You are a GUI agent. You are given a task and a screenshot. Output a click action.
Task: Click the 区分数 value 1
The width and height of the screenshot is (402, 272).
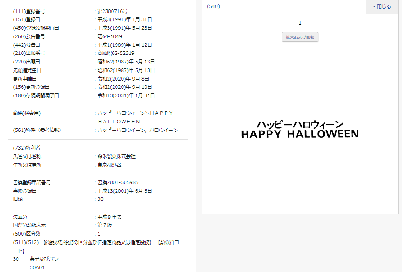pos(99,234)
